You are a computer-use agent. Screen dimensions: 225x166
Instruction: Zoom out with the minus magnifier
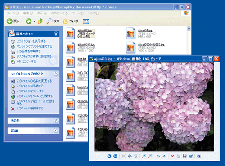(150, 156)
